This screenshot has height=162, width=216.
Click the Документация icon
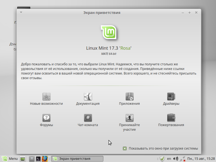tap(88, 96)
